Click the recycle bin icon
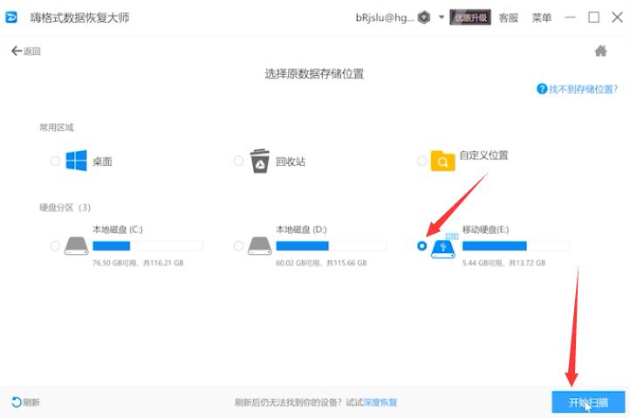Screen dimensions: 630x418 click(x=260, y=161)
